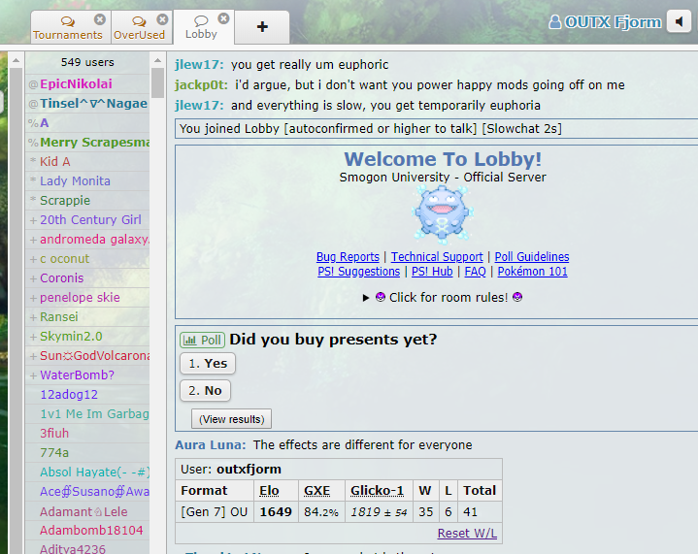Open the Bug Reports link
Screen dimensions: 698x554
click(x=348, y=257)
